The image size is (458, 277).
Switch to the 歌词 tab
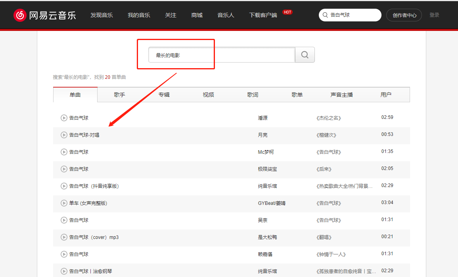(253, 95)
